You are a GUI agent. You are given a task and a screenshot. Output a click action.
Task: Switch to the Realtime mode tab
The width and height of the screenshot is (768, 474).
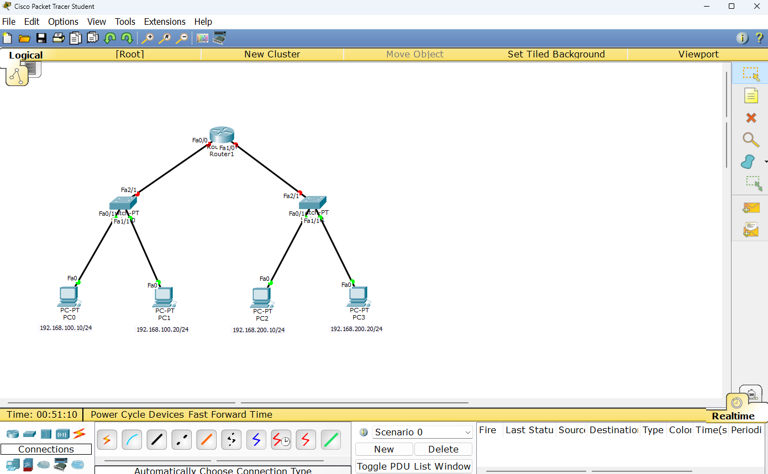click(733, 416)
